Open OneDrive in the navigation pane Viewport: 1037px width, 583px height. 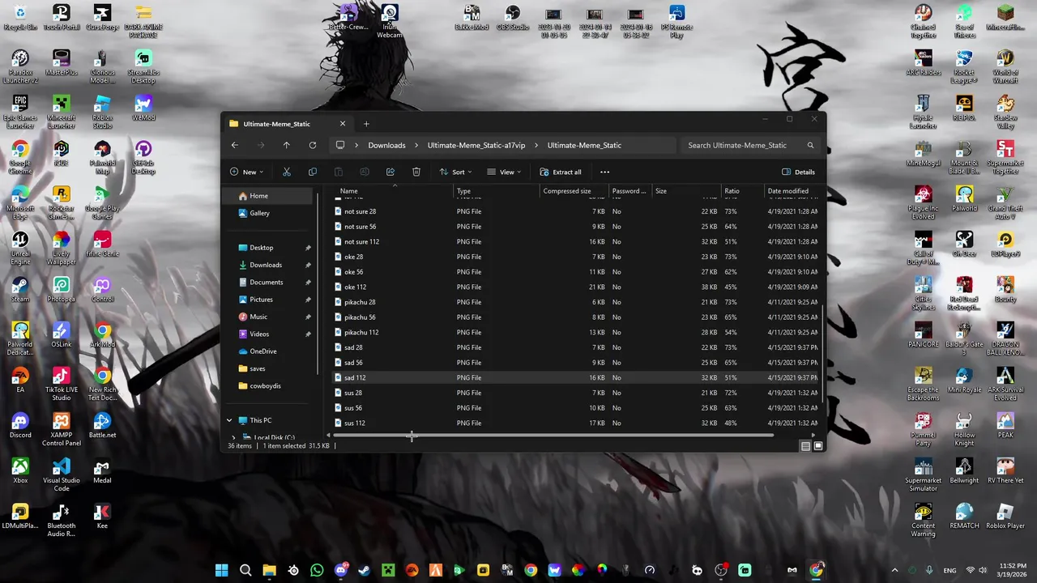coord(267,351)
